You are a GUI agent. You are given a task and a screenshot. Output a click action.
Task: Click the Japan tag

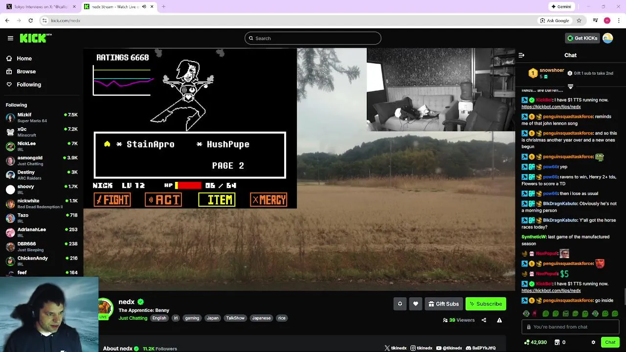click(213, 318)
